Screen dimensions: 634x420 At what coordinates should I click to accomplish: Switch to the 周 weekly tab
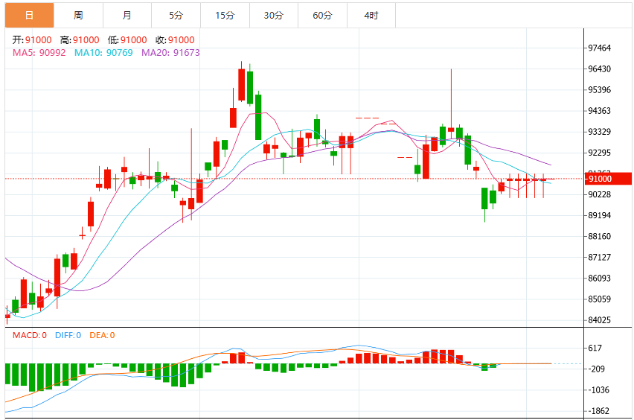coord(78,16)
